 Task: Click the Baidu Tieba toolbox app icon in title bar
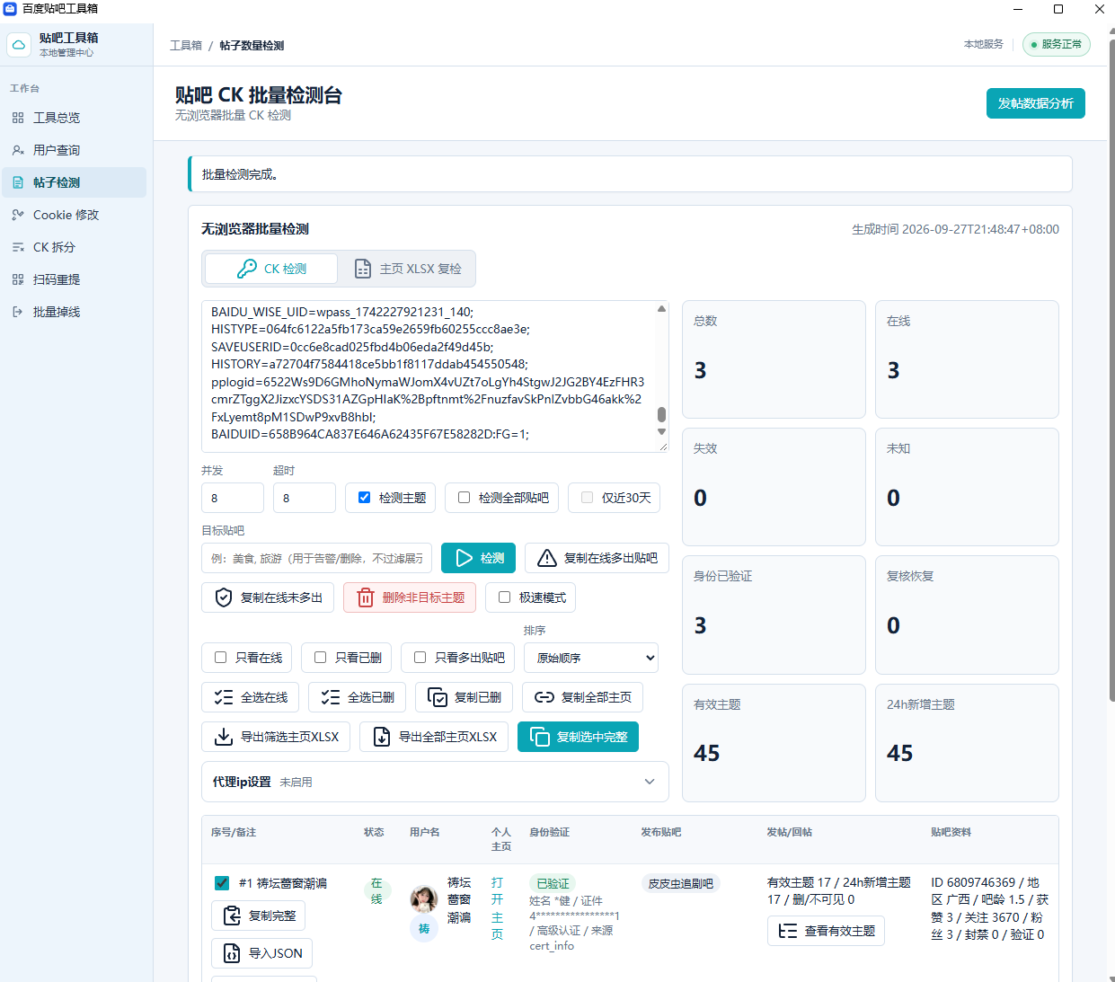click(x=10, y=9)
